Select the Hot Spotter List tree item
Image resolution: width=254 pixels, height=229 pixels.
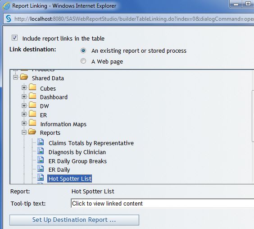70,179
